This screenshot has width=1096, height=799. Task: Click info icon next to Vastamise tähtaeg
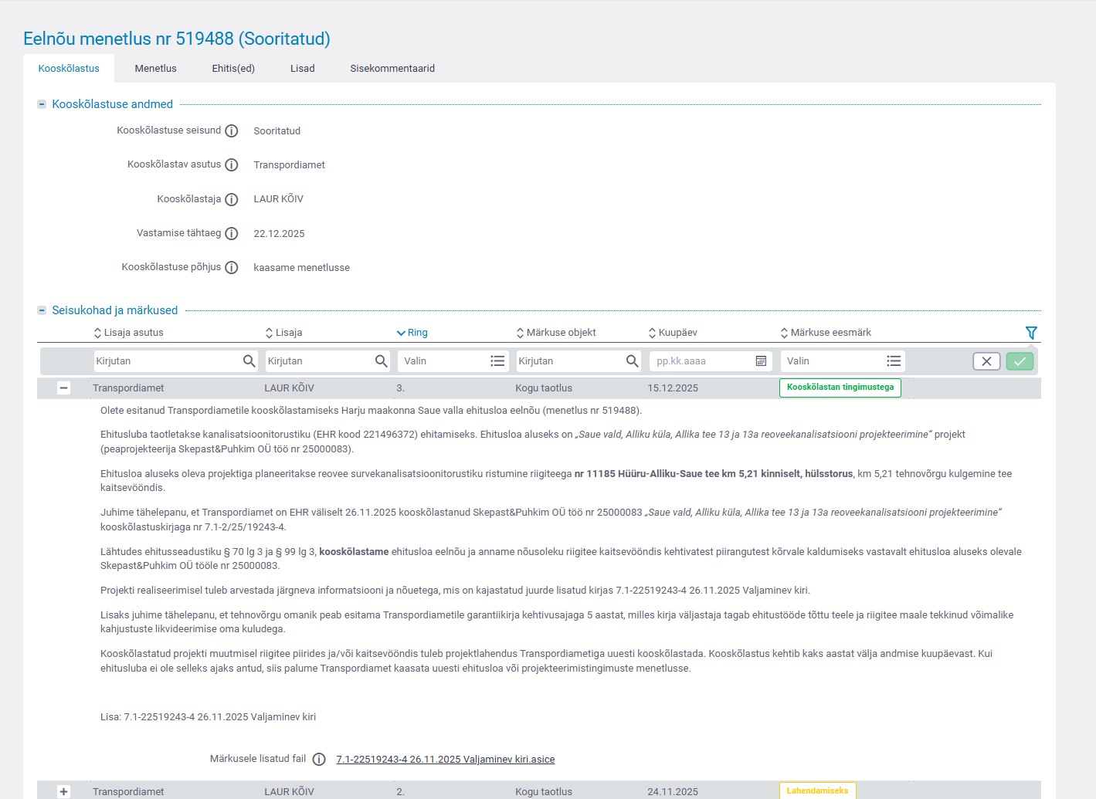pos(231,234)
